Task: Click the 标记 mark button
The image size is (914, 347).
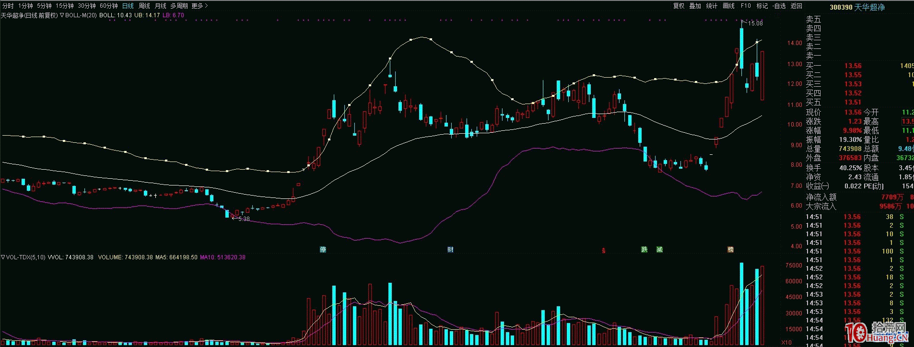Action: click(762, 6)
